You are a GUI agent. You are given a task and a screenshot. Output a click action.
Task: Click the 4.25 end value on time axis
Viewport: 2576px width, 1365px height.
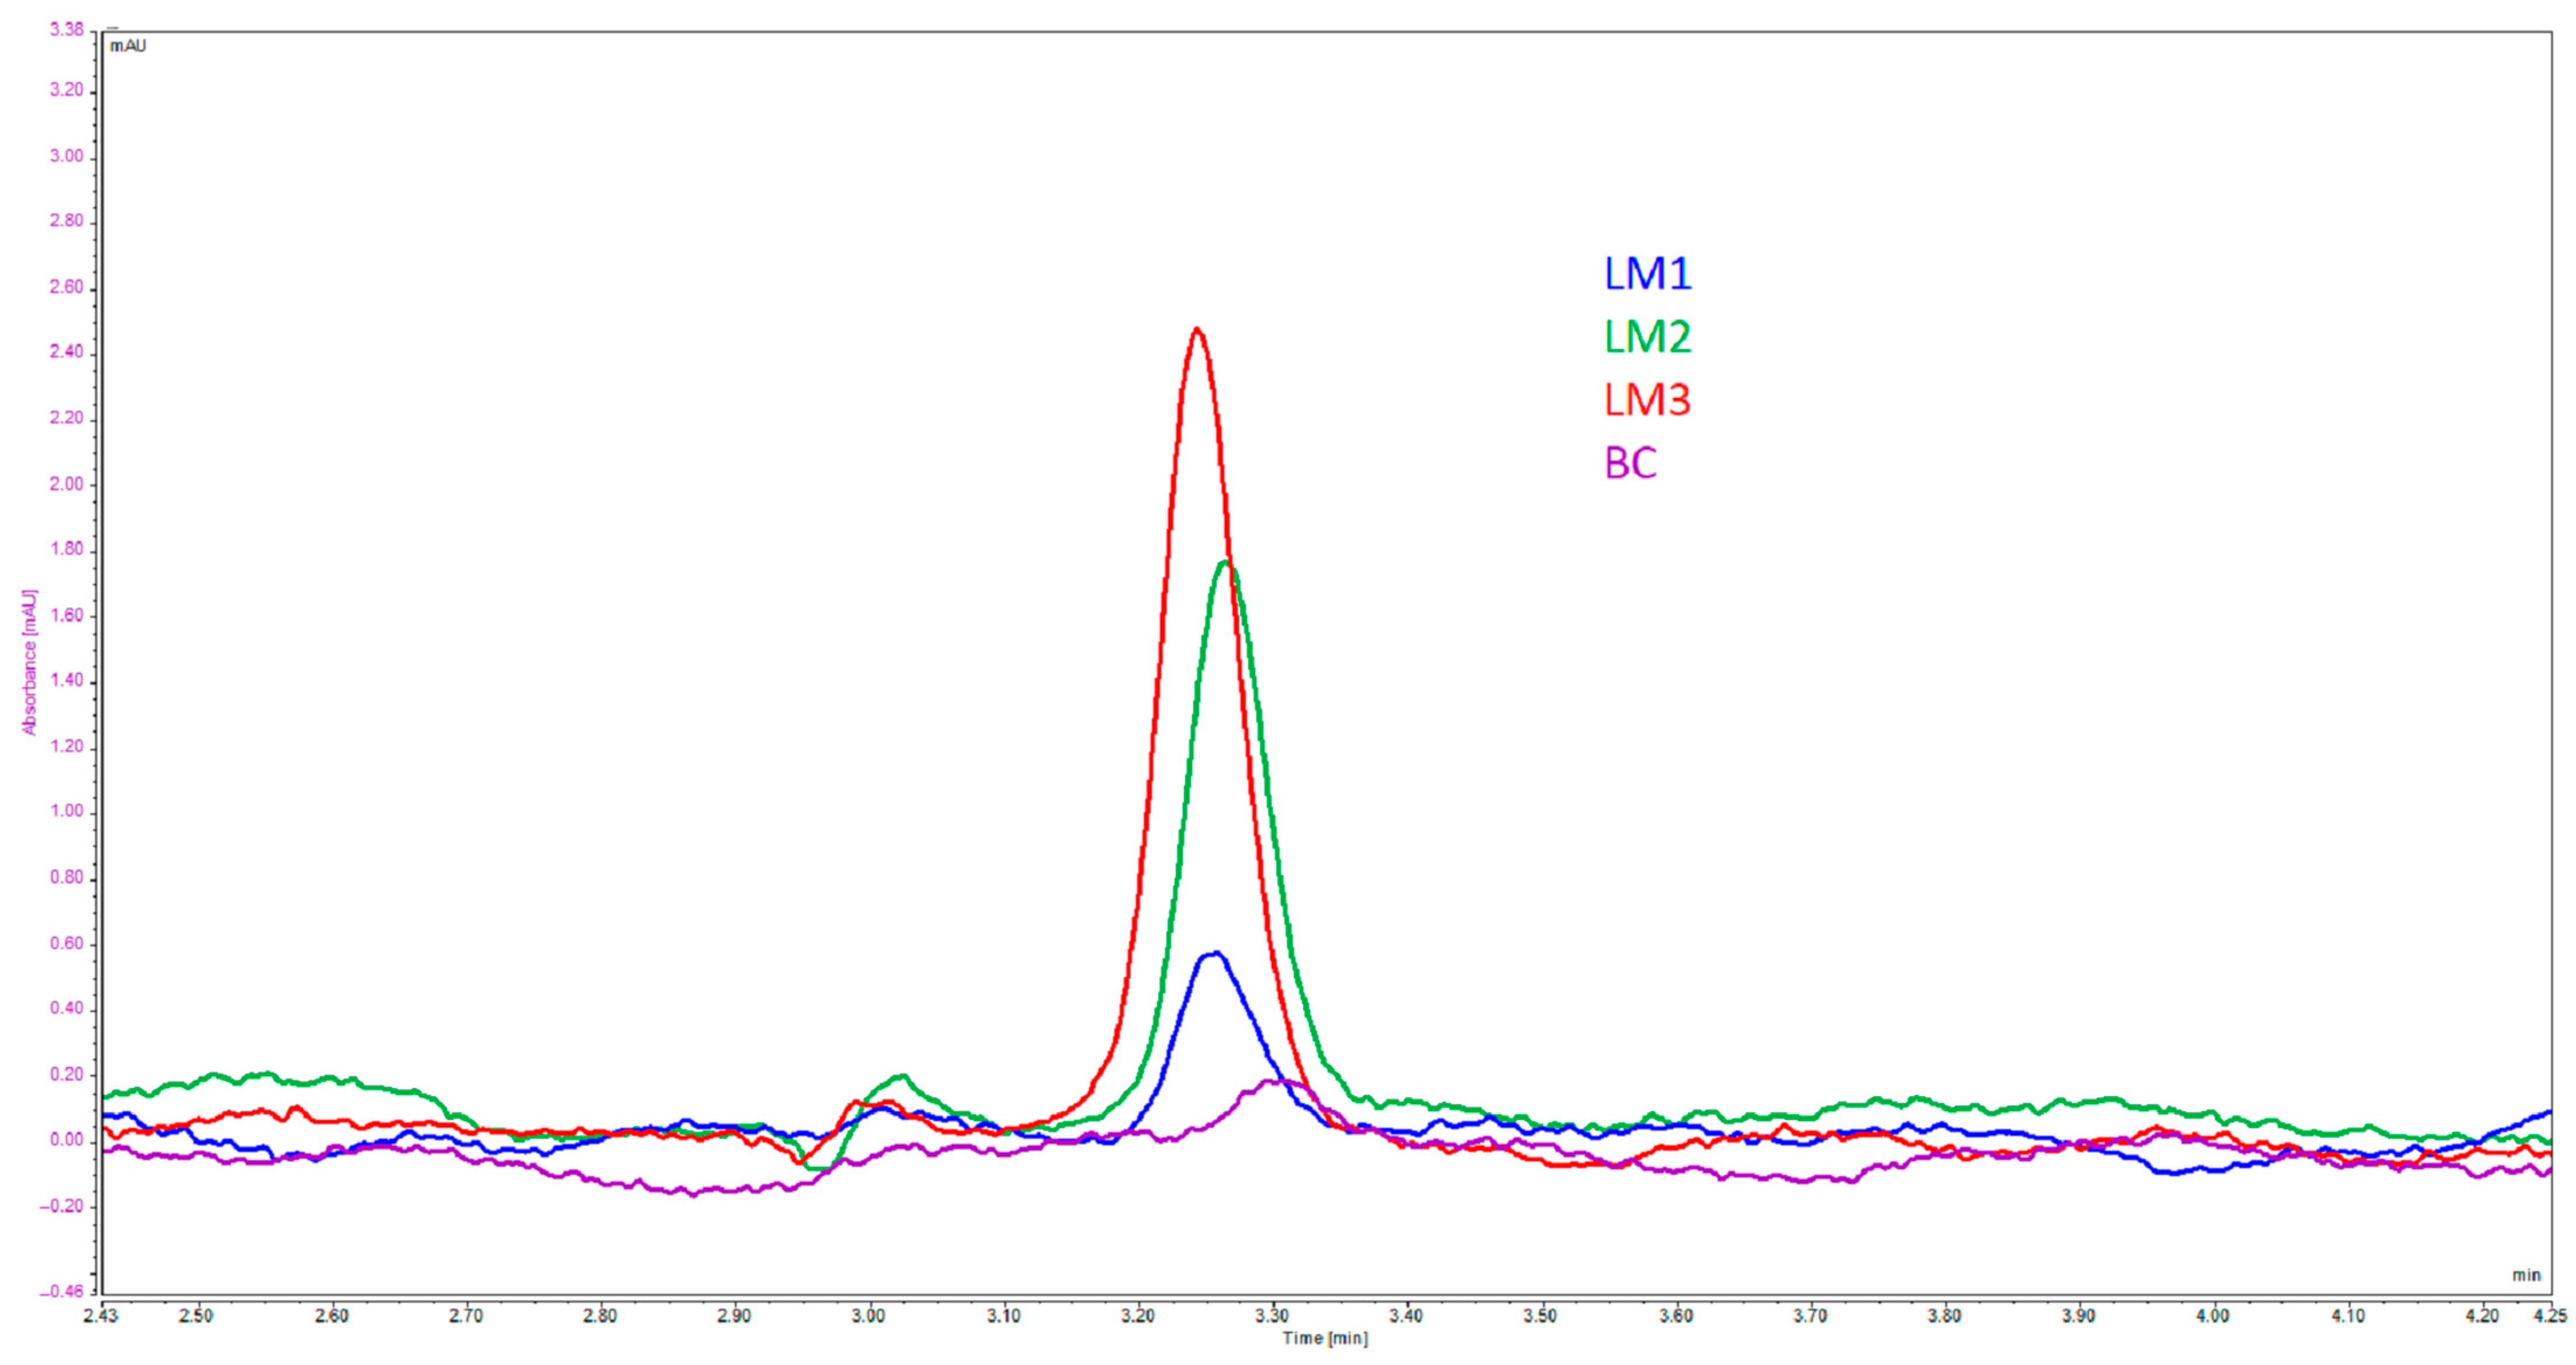click(x=2550, y=1315)
